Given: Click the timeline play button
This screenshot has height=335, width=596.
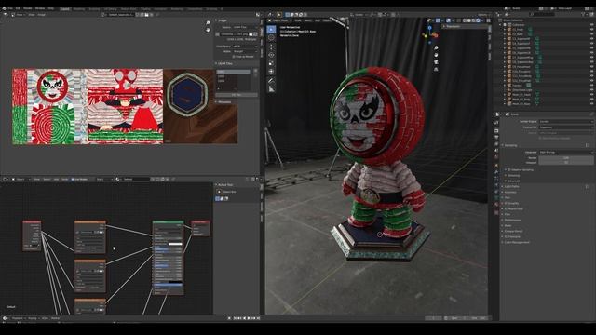Looking at the screenshot, I should click(249, 318).
